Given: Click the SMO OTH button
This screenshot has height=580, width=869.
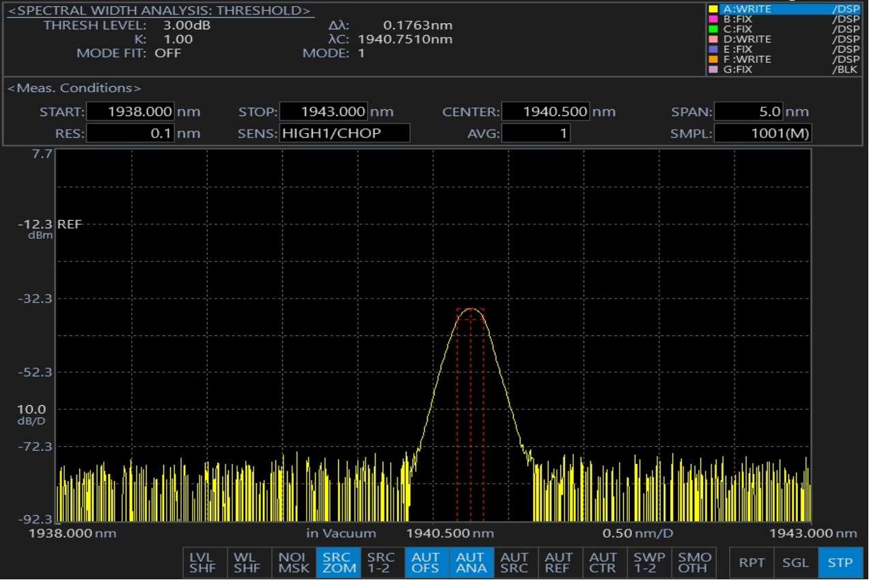Looking at the screenshot, I should coord(693,563).
